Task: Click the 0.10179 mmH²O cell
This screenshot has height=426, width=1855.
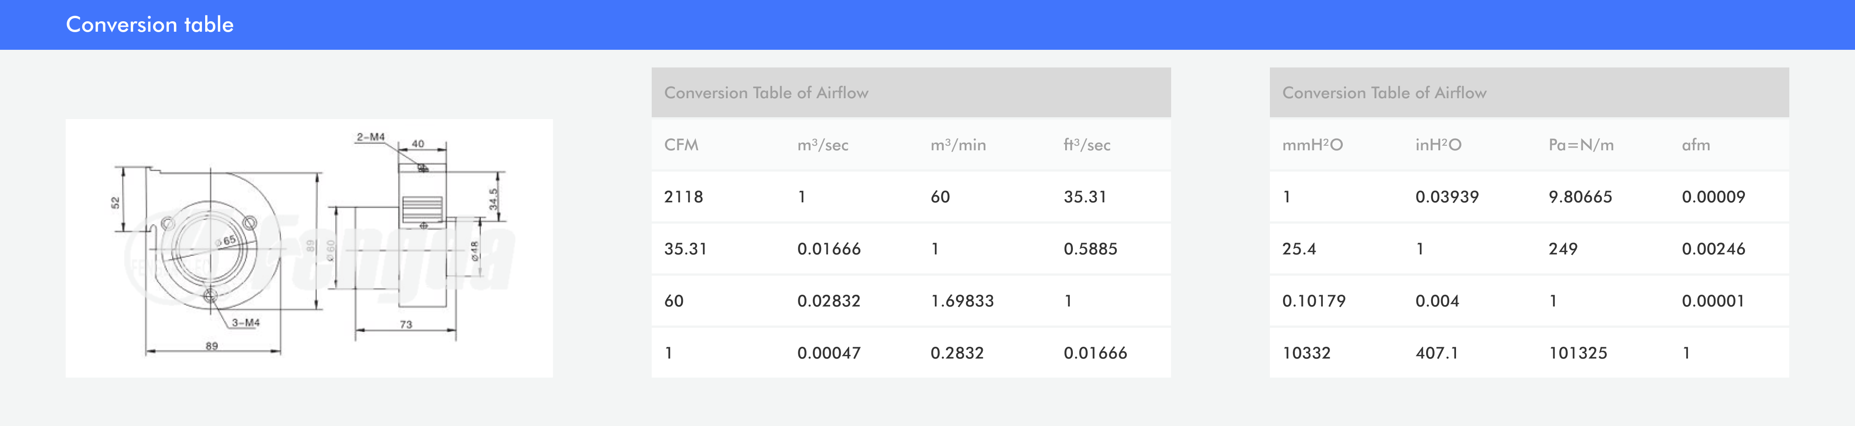Action: point(1313,301)
